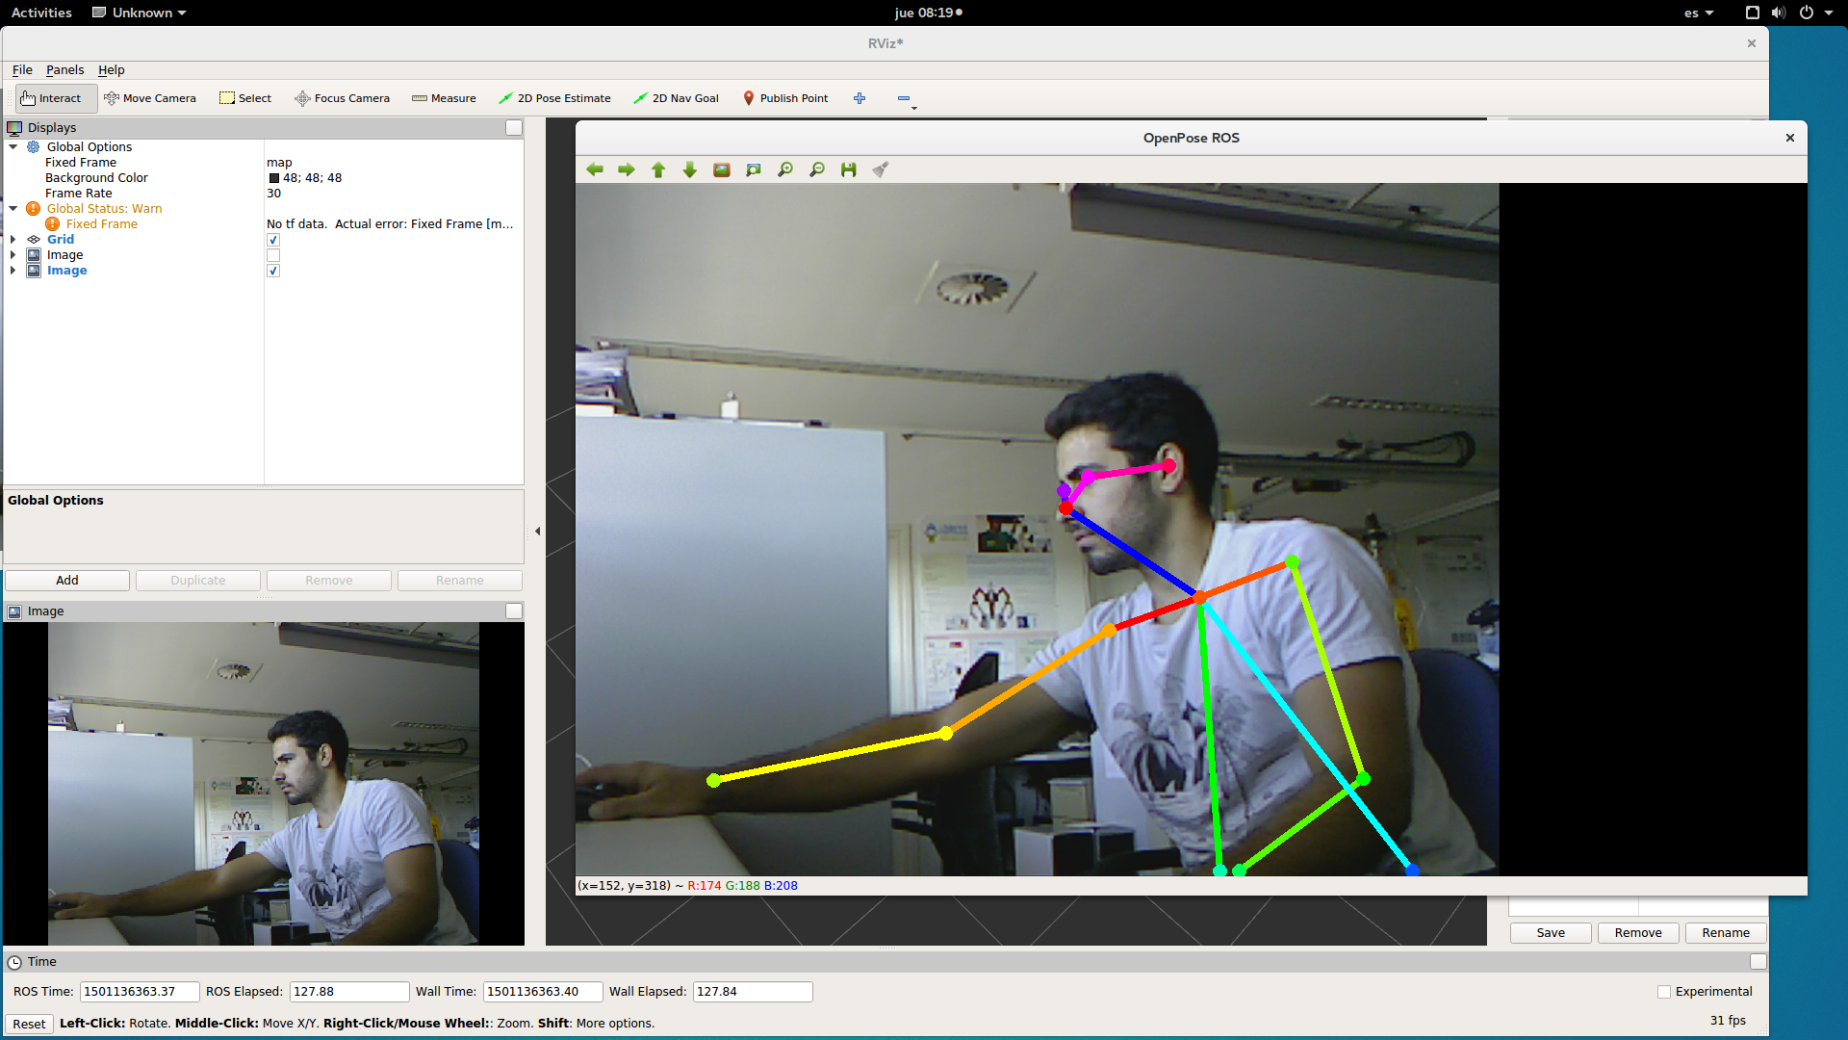The height and width of the screenshot is (1040, 1848).
Task: Collapse the Global Options tree node
Action: (13, 147)
